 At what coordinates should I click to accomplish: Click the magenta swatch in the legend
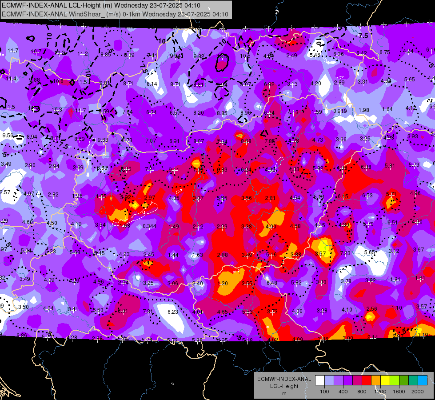(x=357, y=380)
